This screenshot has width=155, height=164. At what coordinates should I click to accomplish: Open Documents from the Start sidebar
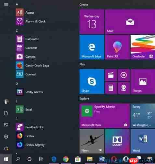tap(6, 113)
